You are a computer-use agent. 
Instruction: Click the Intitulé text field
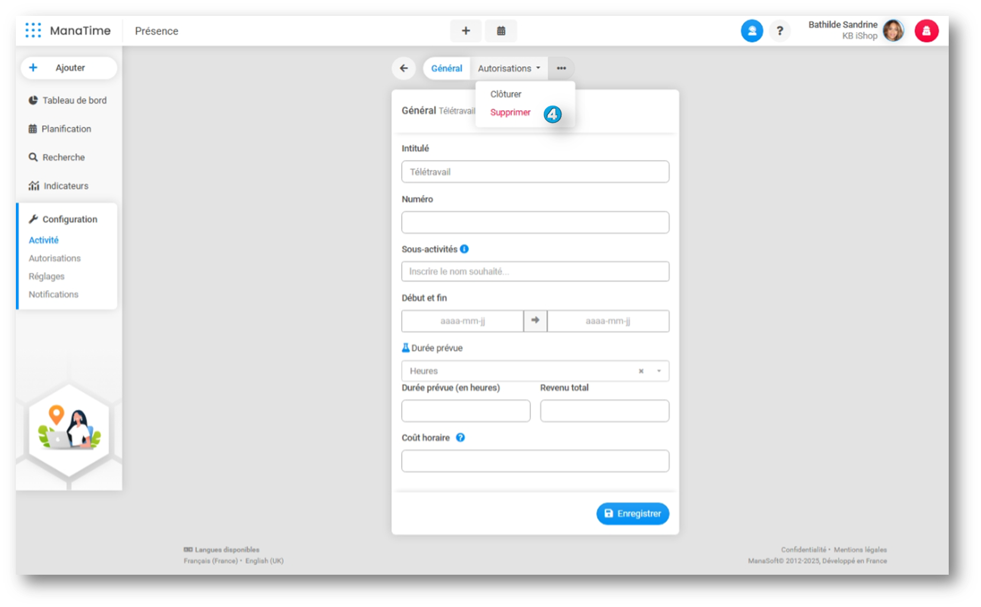(535, 172)
